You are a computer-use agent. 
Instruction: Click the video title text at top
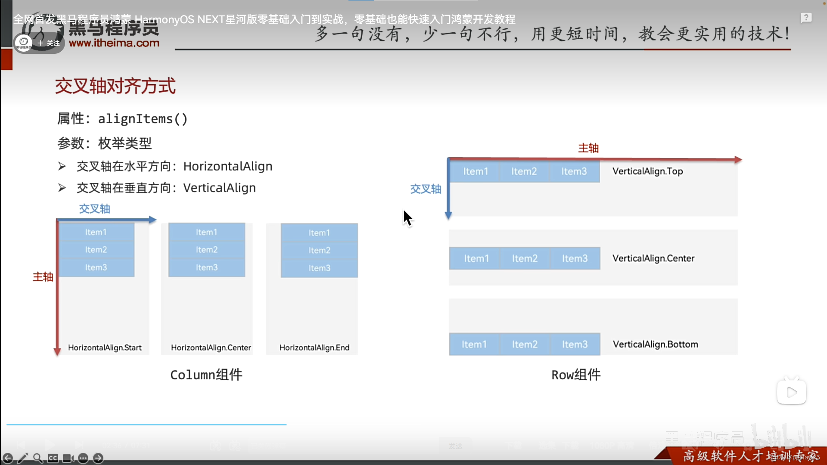pyautogui.click(x=264, y=19)
